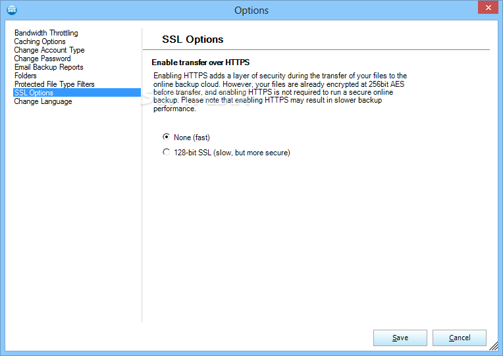Close the Options dialog window
This screenshot has height=356, width=503.
(488, 7)
